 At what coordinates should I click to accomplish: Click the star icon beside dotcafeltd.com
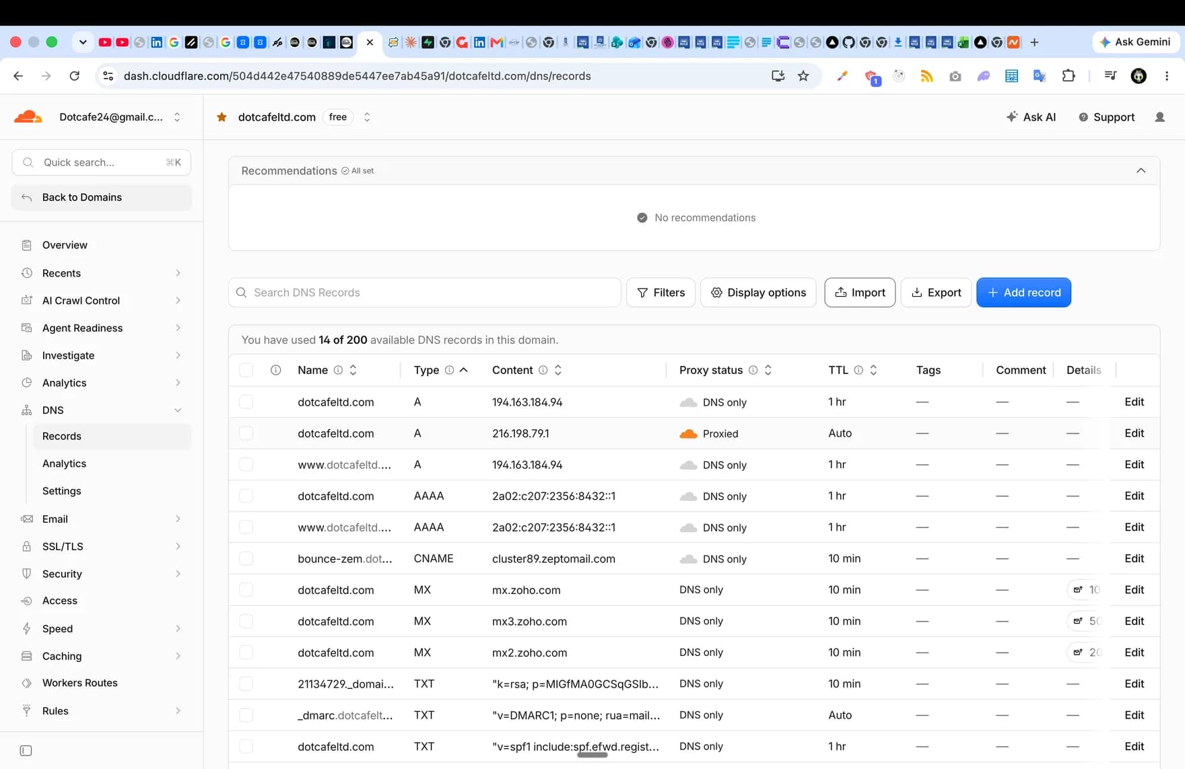pos(222,117)
